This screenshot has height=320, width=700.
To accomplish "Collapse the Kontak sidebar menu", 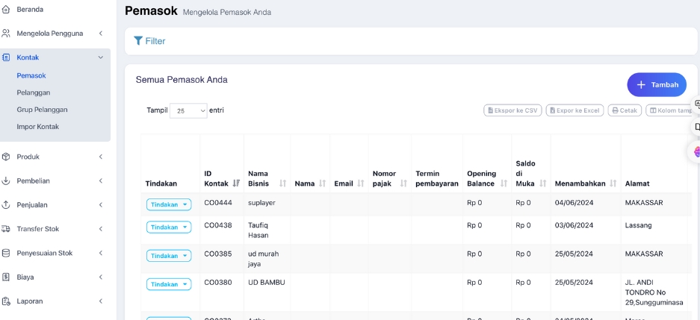I will coord(100,57).
